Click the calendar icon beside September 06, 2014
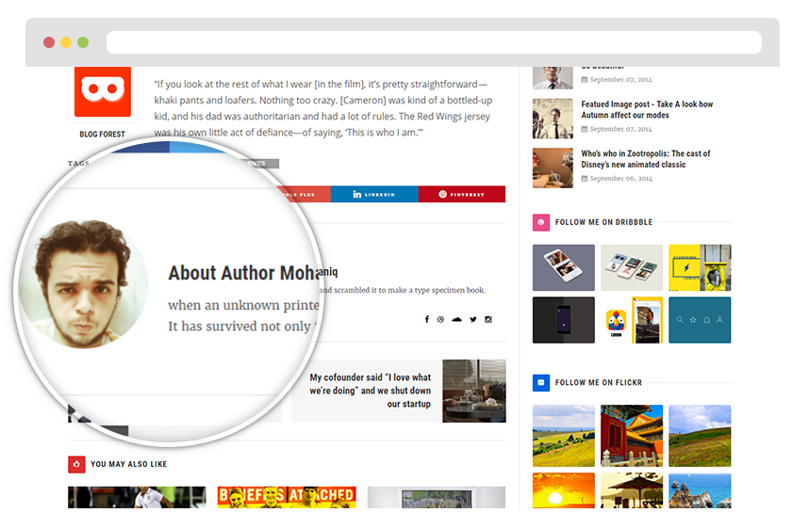809x529 pixels. (585, 179)
